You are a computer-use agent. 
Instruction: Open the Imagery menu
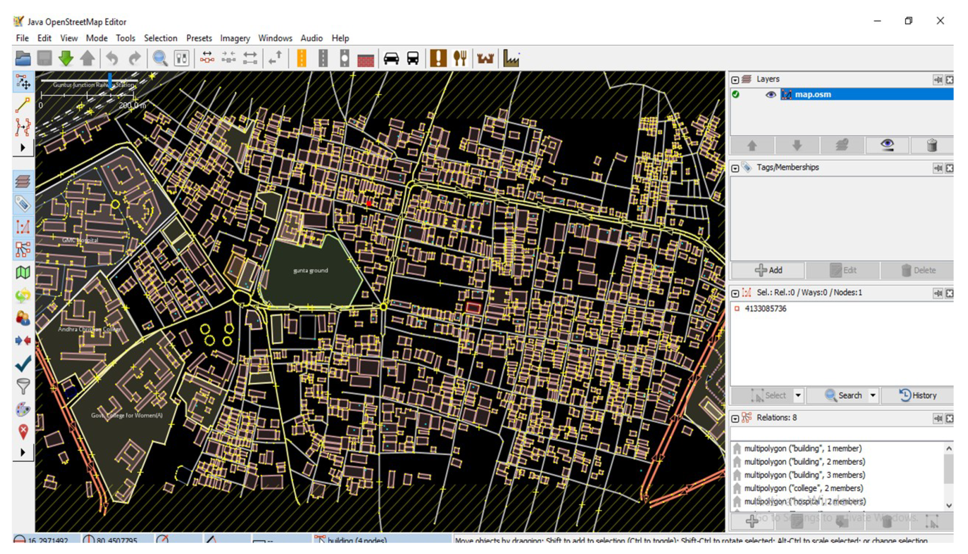pyautogui.click(x=235, y=38)
